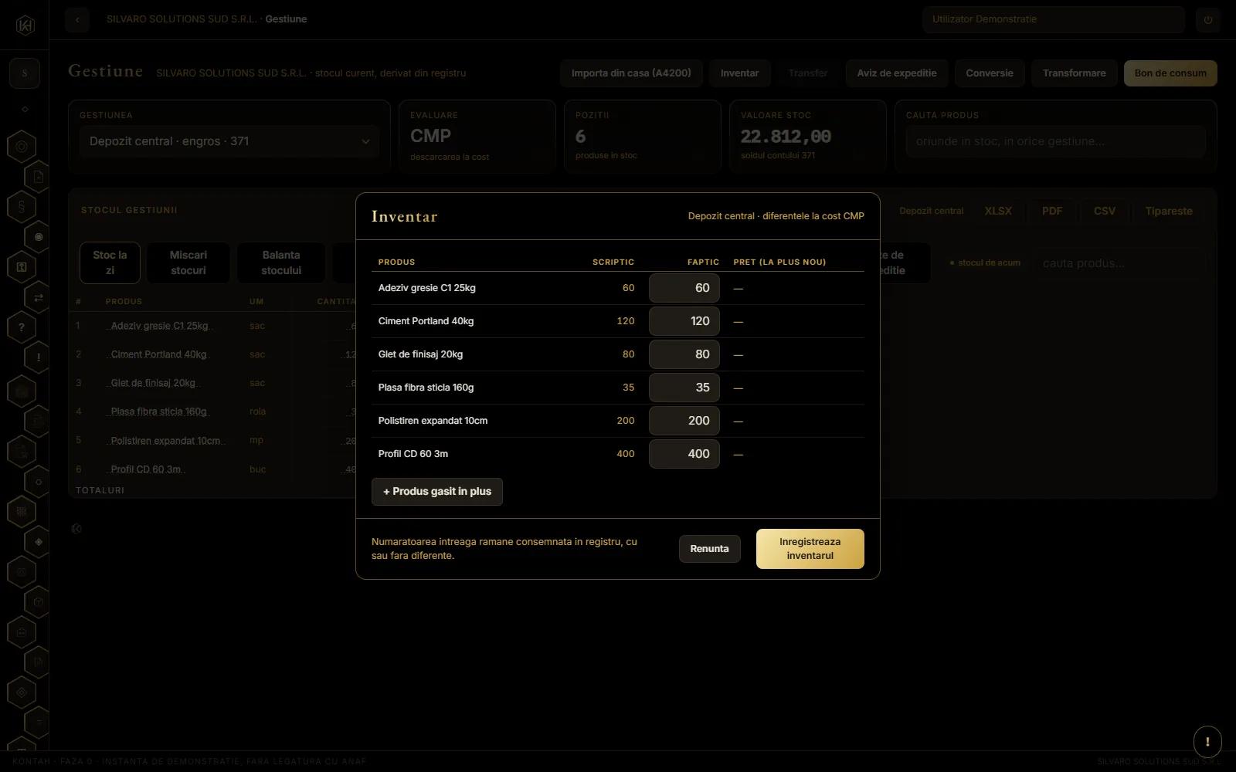Select the Balanta stocului tab
Image resolution: width=1236 pixels, height=772 pixels.
281,262
